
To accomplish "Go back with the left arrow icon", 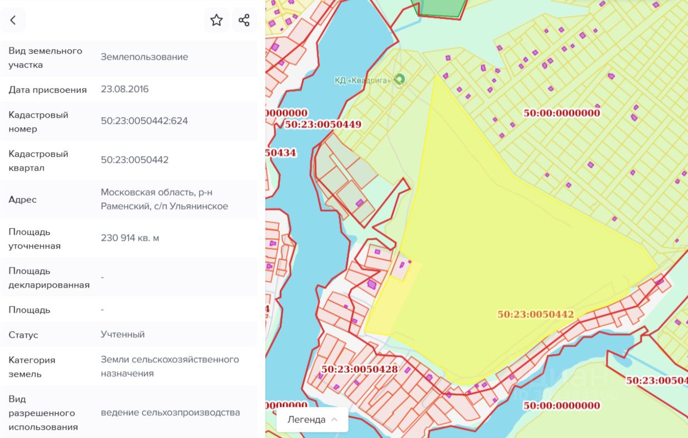I will pyautogui.click(x=13, y=21).
